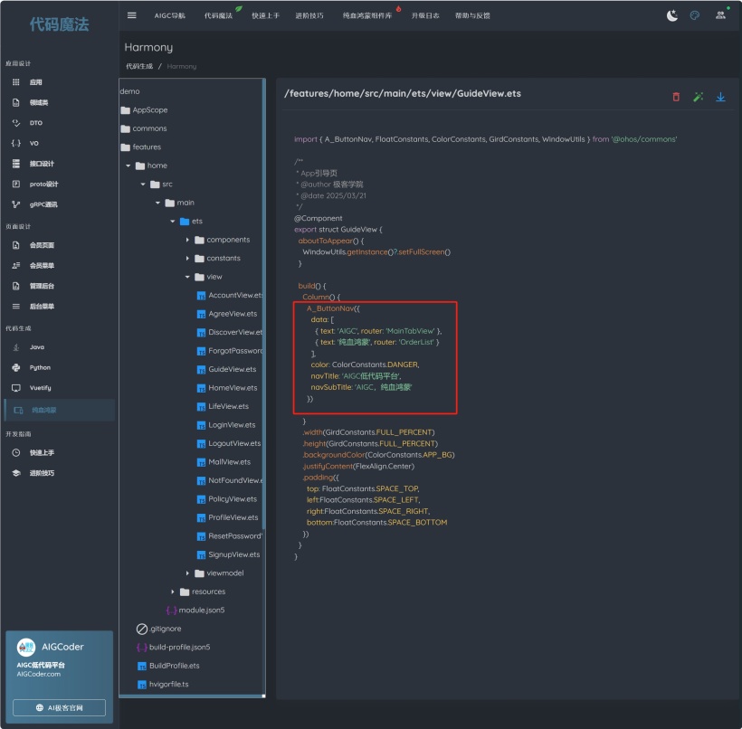Open LoginView.ets in the file tree
This screenshot has width=742, height=729.
(232, 425)
